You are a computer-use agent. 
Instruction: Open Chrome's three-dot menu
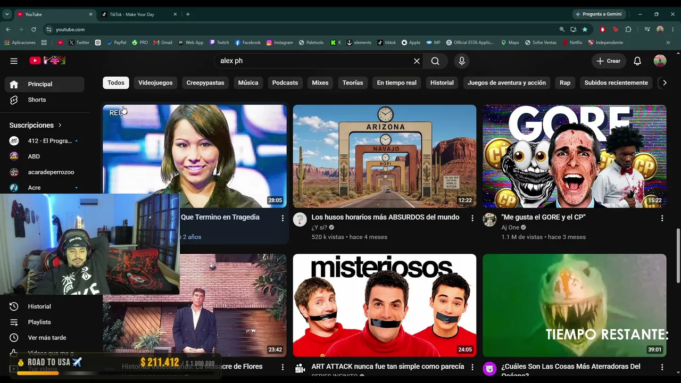(672, 29)
